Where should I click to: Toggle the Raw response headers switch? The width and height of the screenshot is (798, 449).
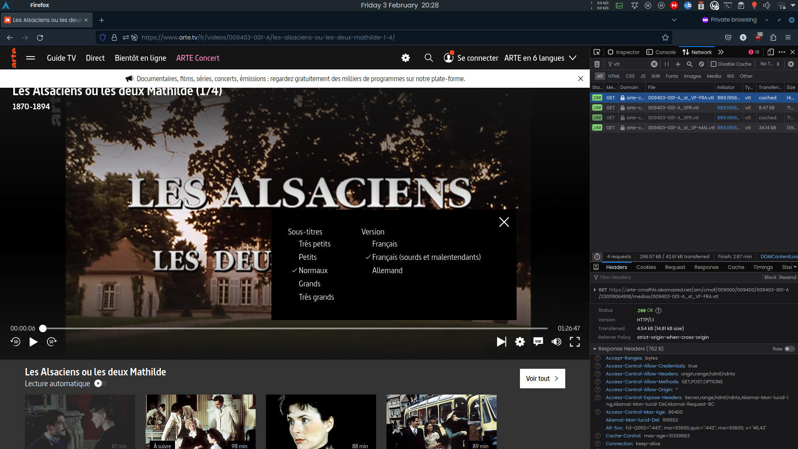click(789, 349)
